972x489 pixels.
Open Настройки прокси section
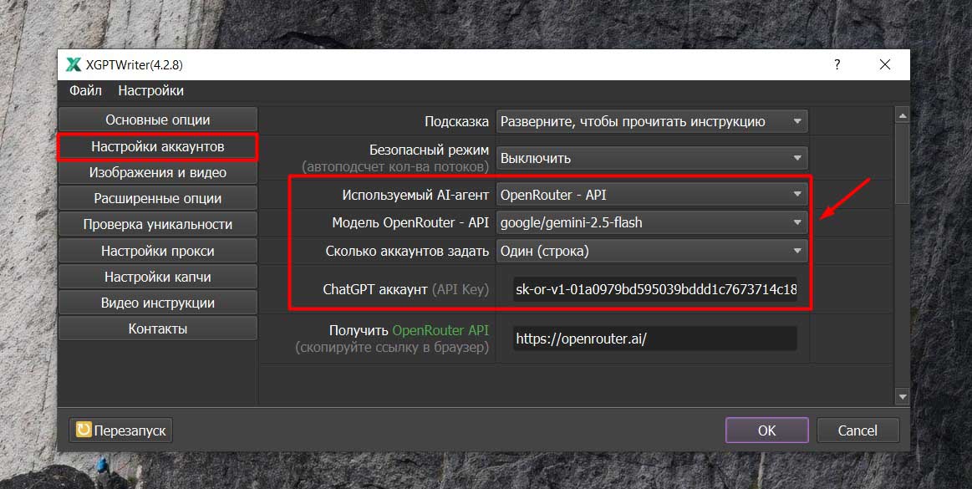(157, 251)
